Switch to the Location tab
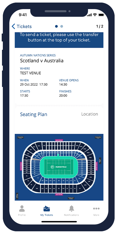The width and height of the screenshot is (118, 235). coord(89,114)
